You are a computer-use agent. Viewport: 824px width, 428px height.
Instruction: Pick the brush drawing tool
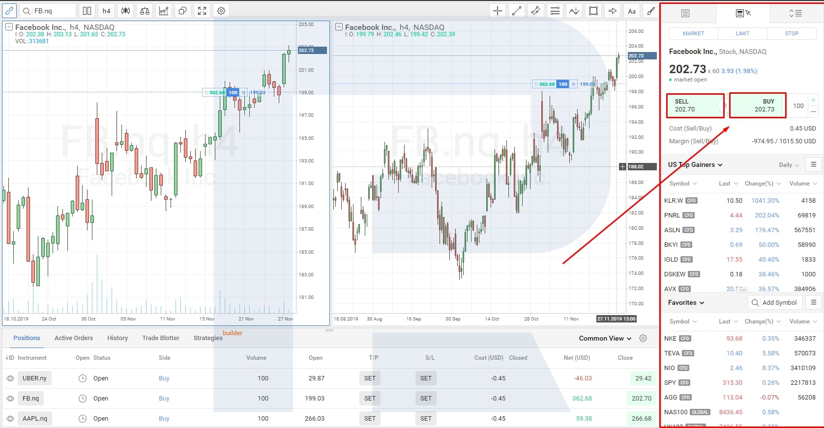(650, 11)
